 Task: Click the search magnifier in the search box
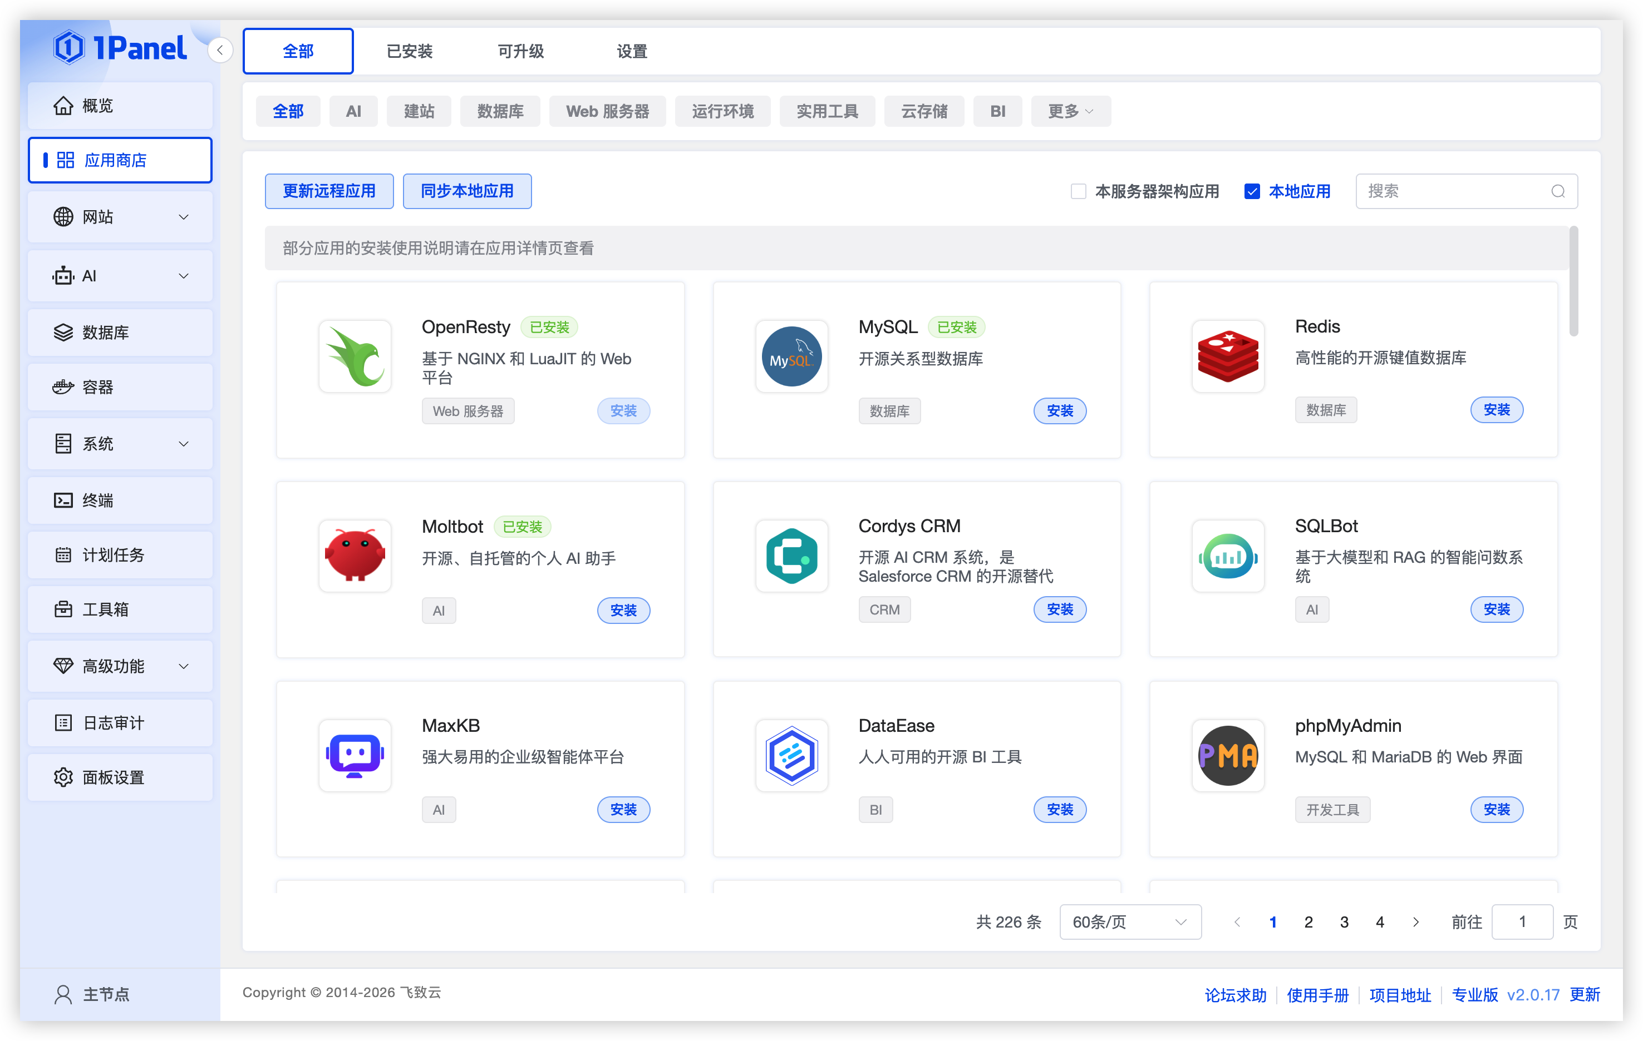[x=1558, y=191]
